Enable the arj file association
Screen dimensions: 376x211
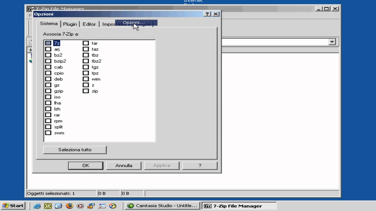[48, 49]
